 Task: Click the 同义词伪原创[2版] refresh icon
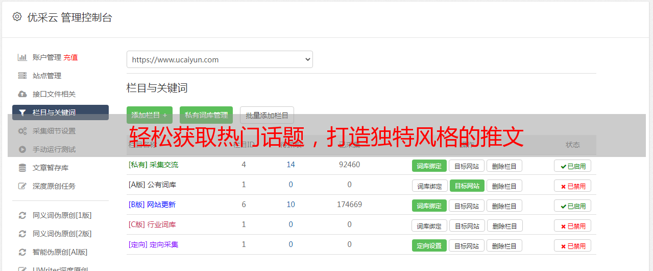22,234
